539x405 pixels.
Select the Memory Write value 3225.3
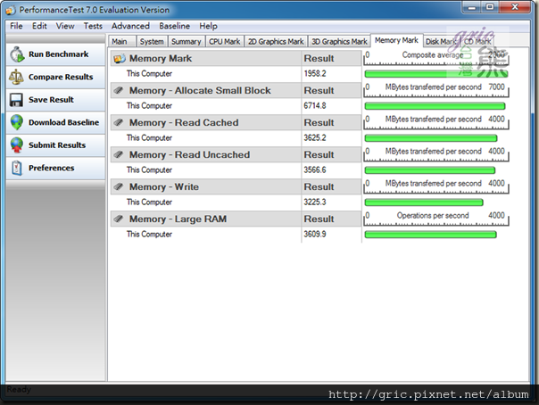(314, 202)
